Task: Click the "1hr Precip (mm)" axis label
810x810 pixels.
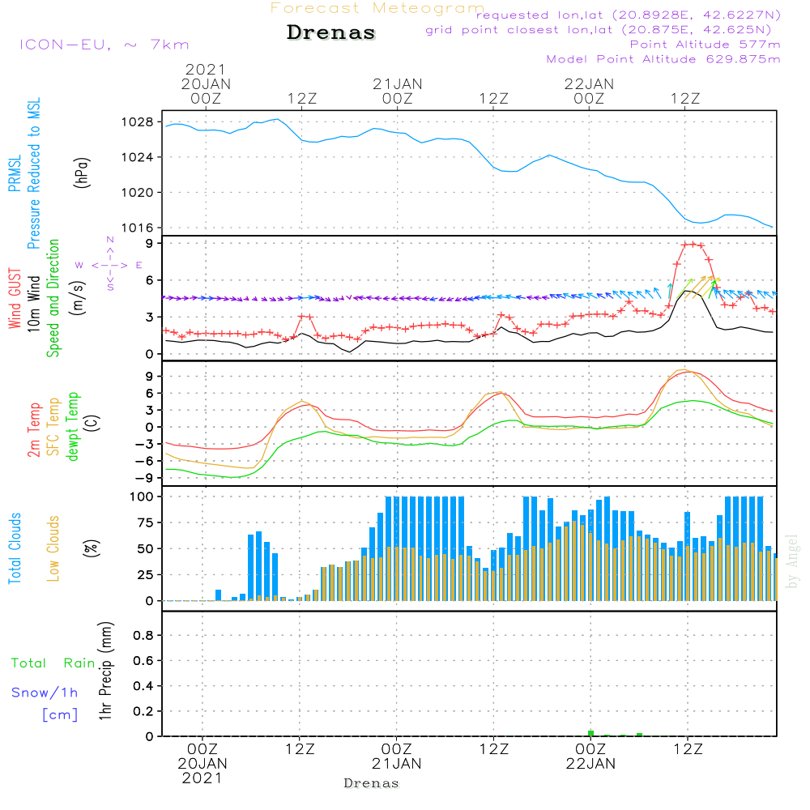Action: pos(105,671)
